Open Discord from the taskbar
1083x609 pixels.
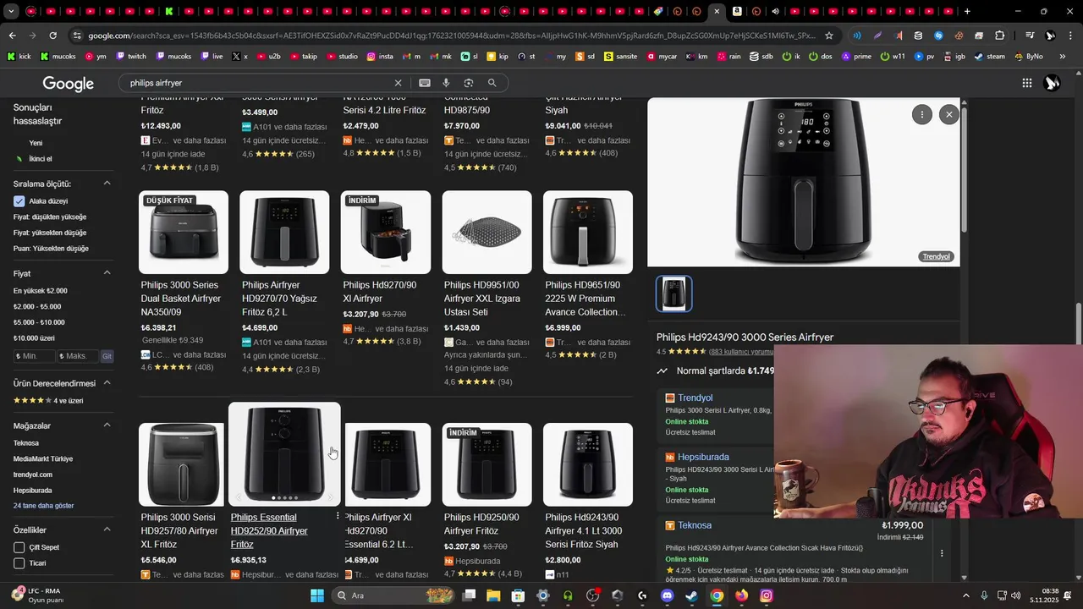click(x=667, y=595)
